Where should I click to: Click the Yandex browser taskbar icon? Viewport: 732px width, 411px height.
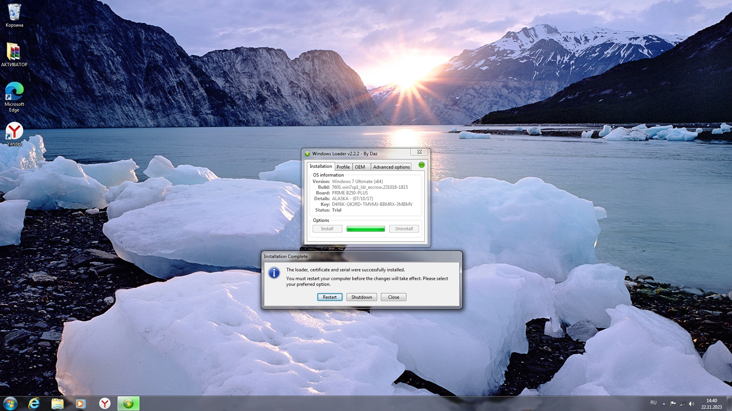[104, 403]
